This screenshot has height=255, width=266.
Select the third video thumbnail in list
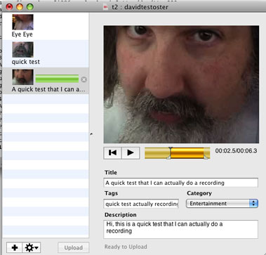[22, 77]
